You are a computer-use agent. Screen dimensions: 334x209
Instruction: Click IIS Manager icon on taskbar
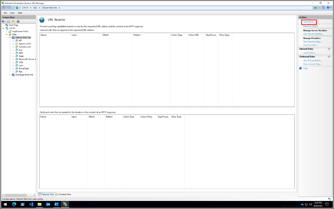pos(65,204)
